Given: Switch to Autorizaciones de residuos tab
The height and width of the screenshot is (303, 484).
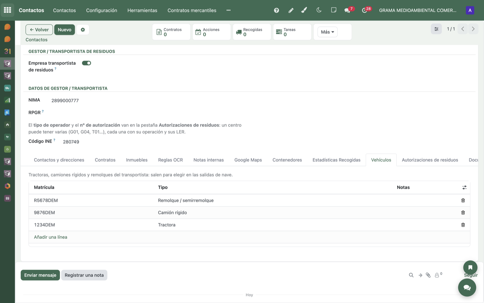Looking at the screenshot, I should [430, 160].
